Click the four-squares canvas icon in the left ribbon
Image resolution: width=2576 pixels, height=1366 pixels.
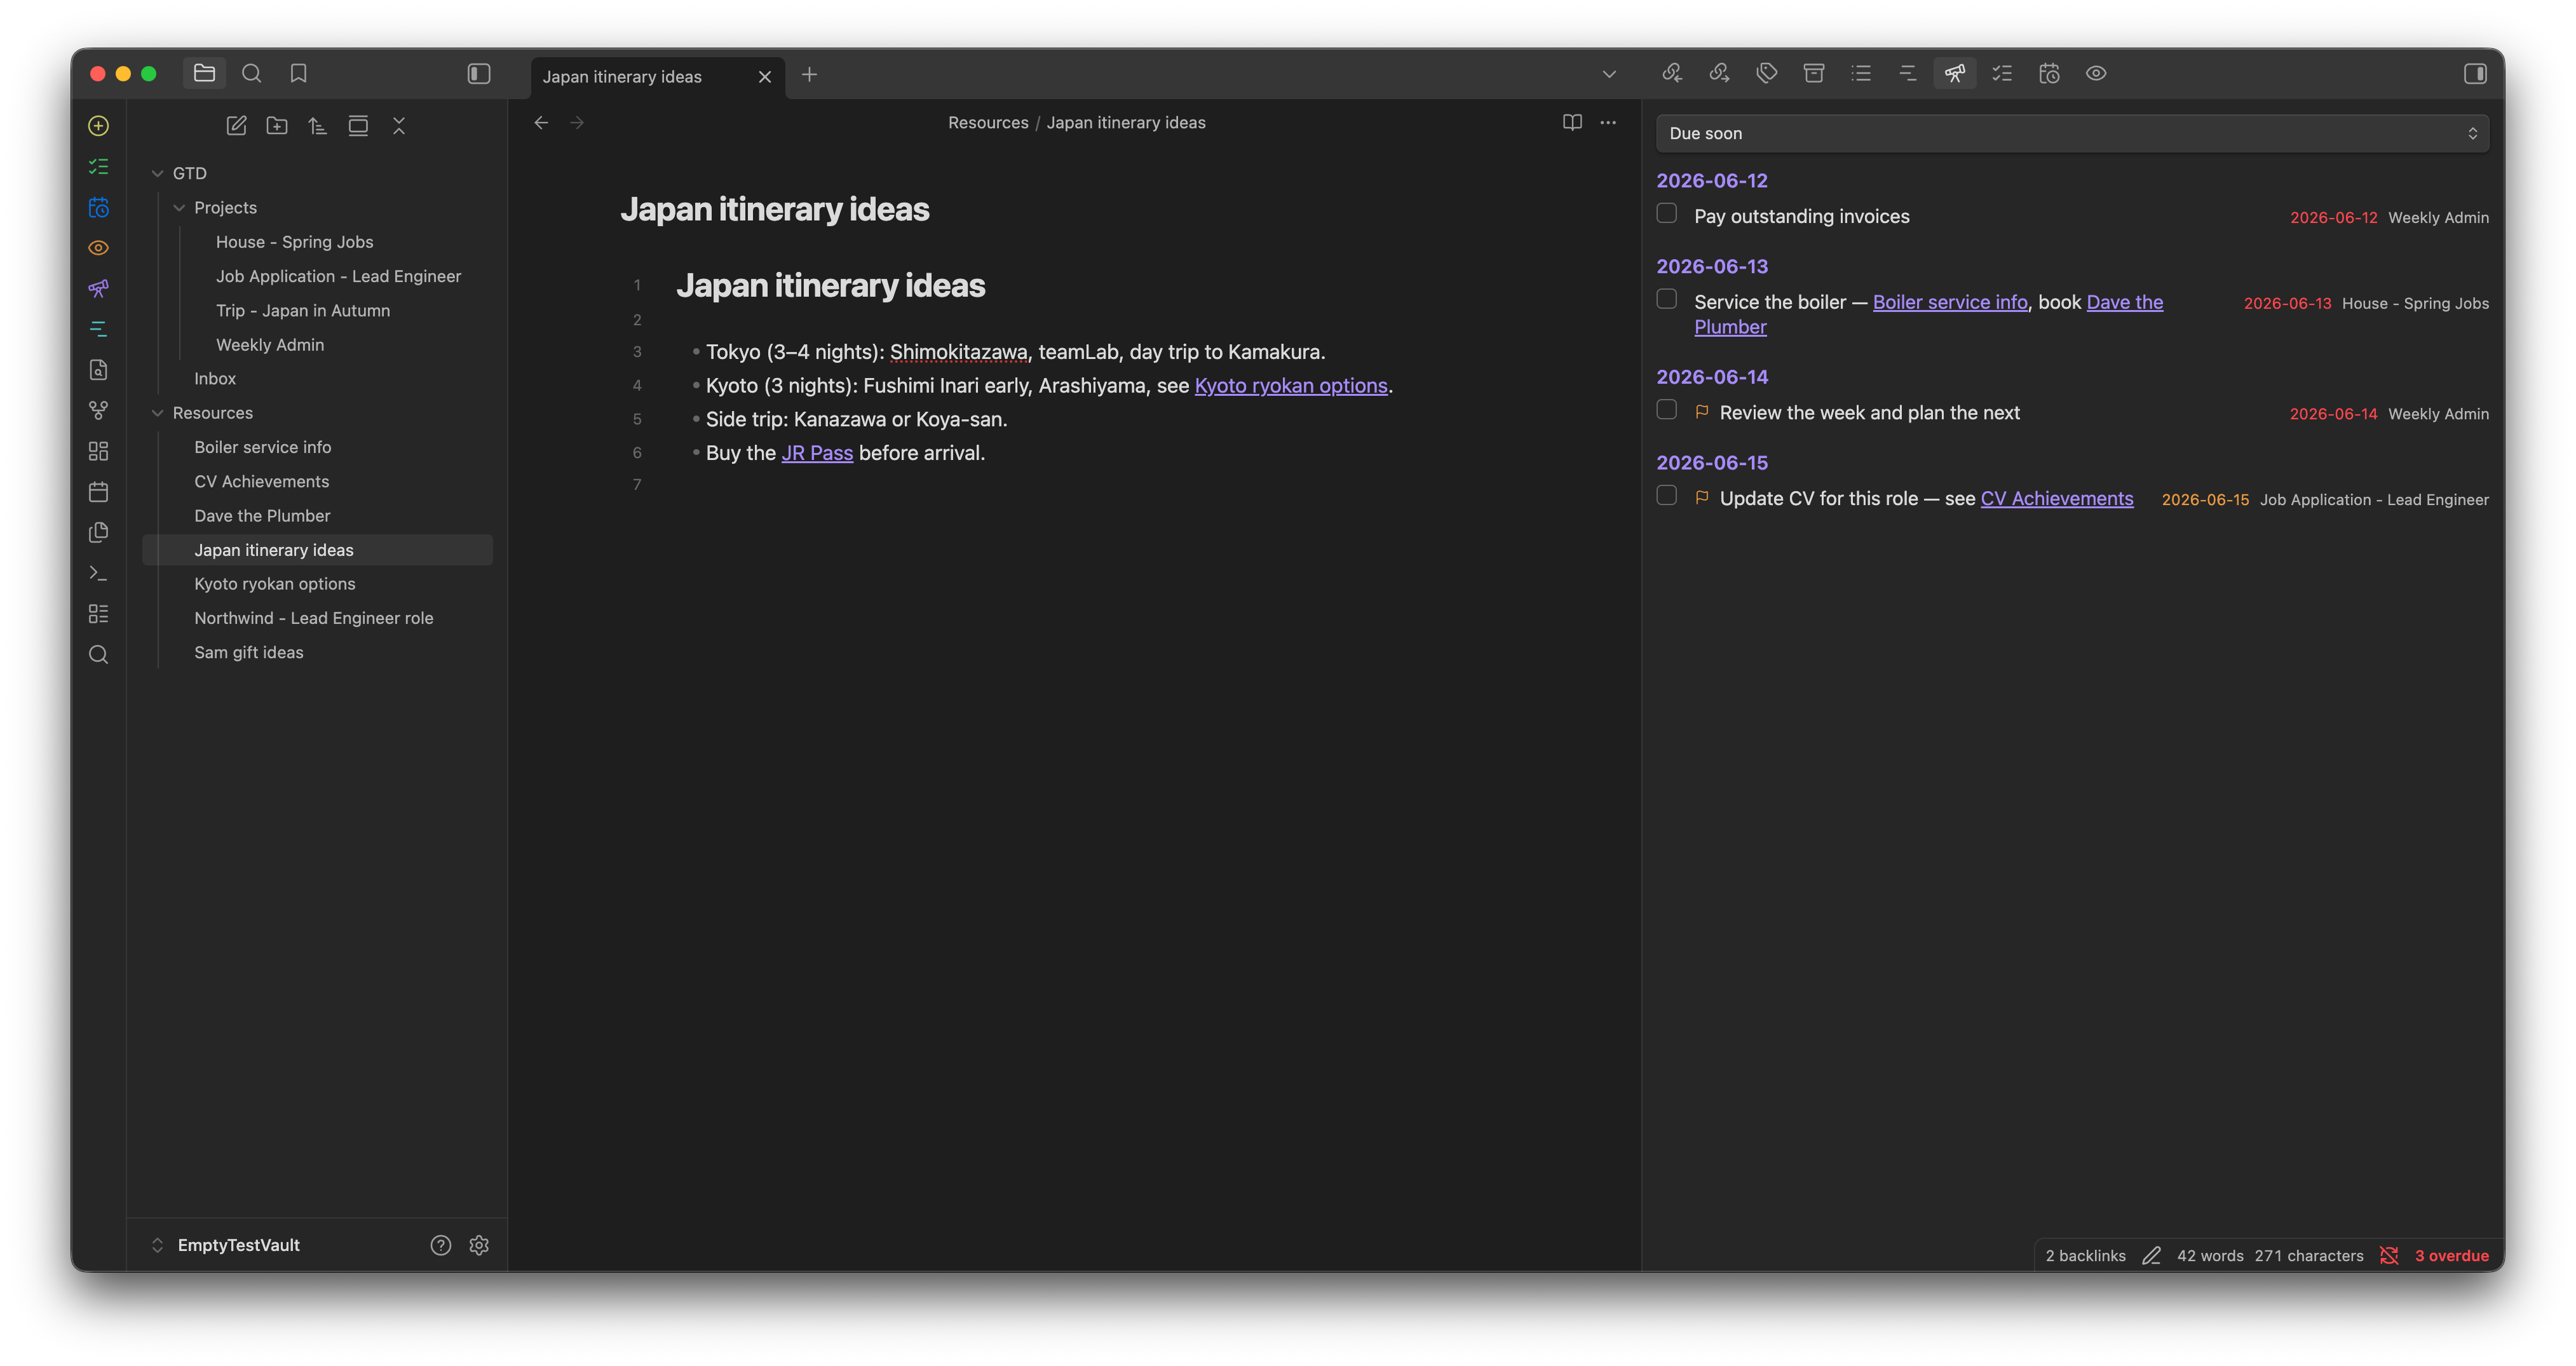point(98,451)
